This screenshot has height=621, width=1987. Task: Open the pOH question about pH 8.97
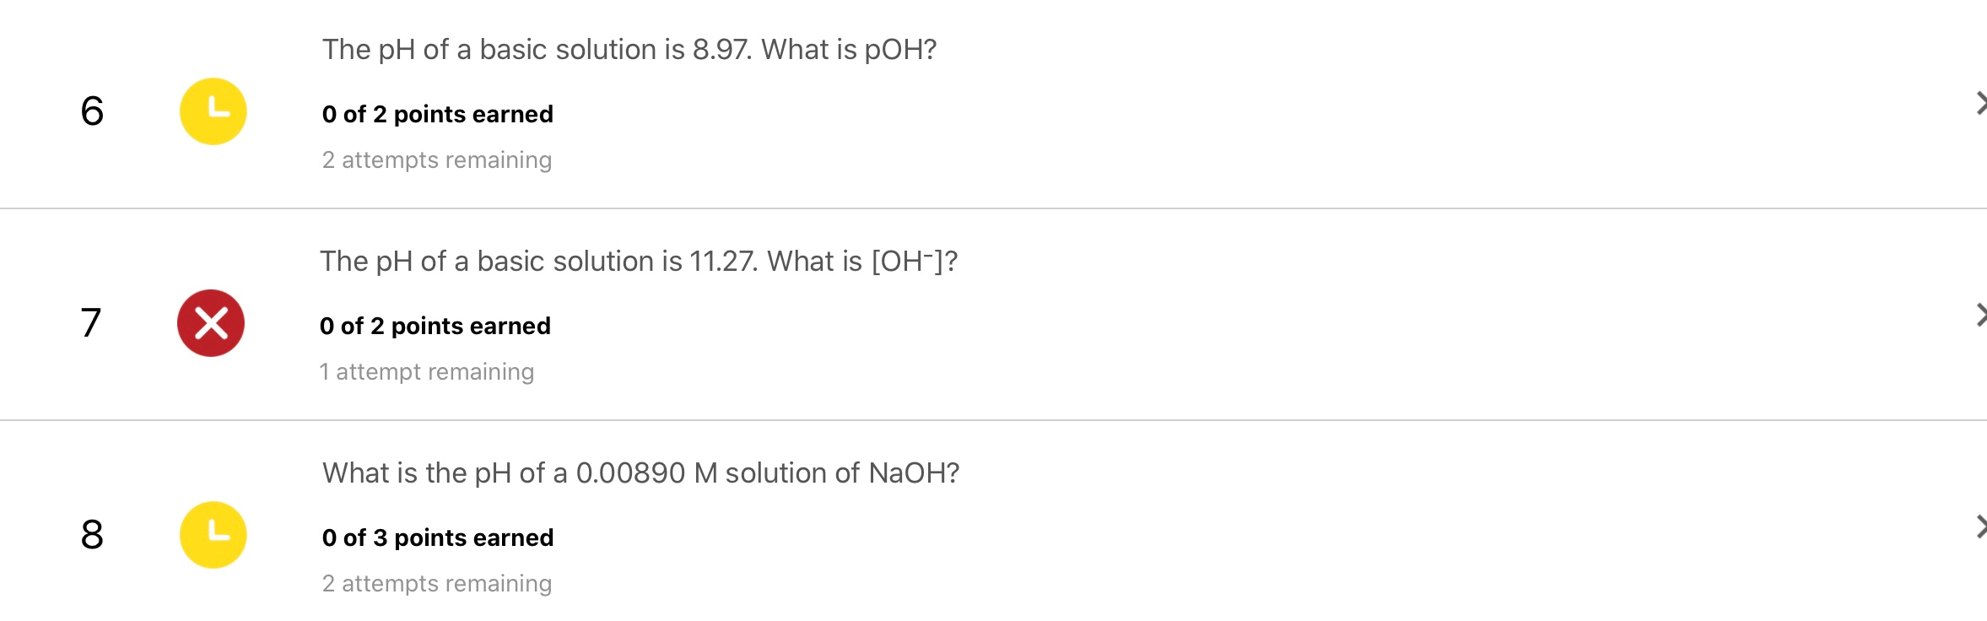[x=629, y=49]
